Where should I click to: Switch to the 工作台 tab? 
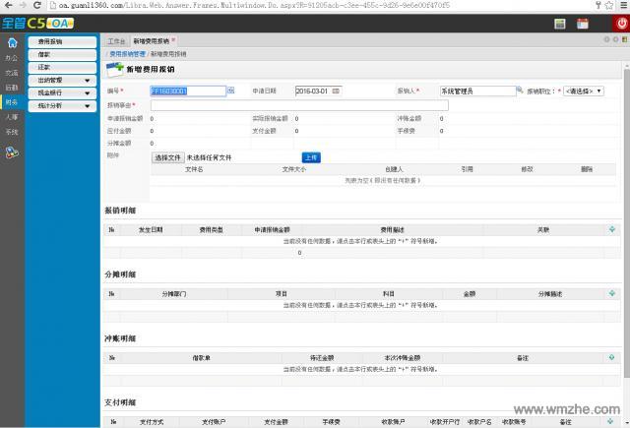[x=116, y=41]
